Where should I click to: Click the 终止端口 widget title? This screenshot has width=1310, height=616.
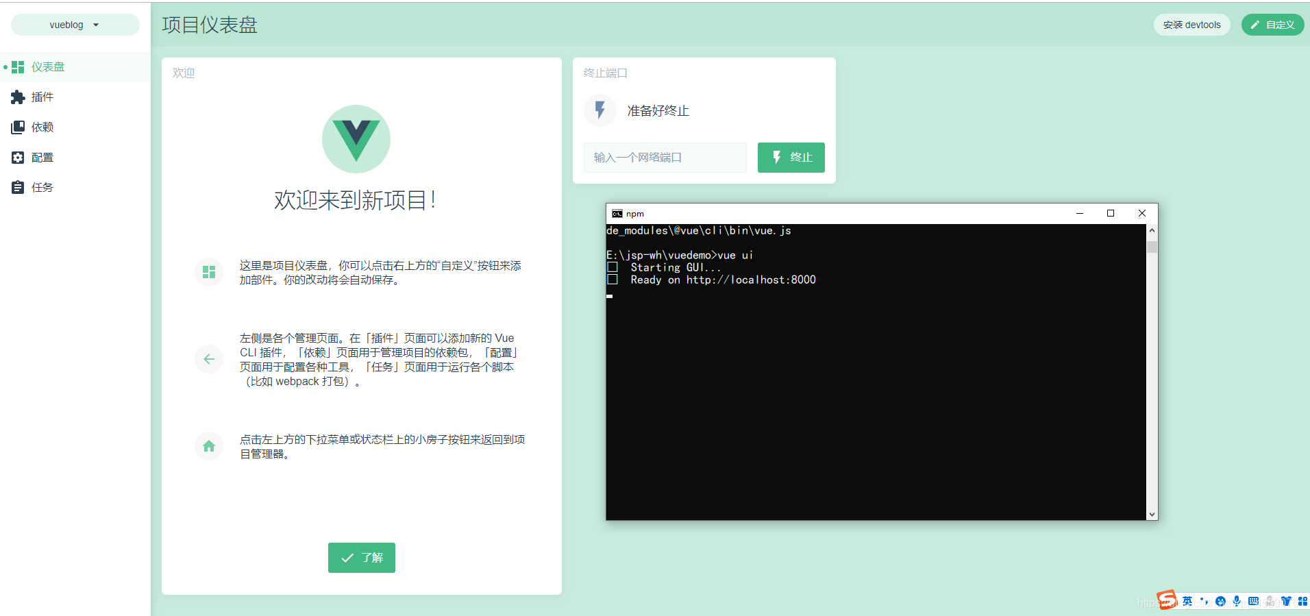(x=606, y=73)
